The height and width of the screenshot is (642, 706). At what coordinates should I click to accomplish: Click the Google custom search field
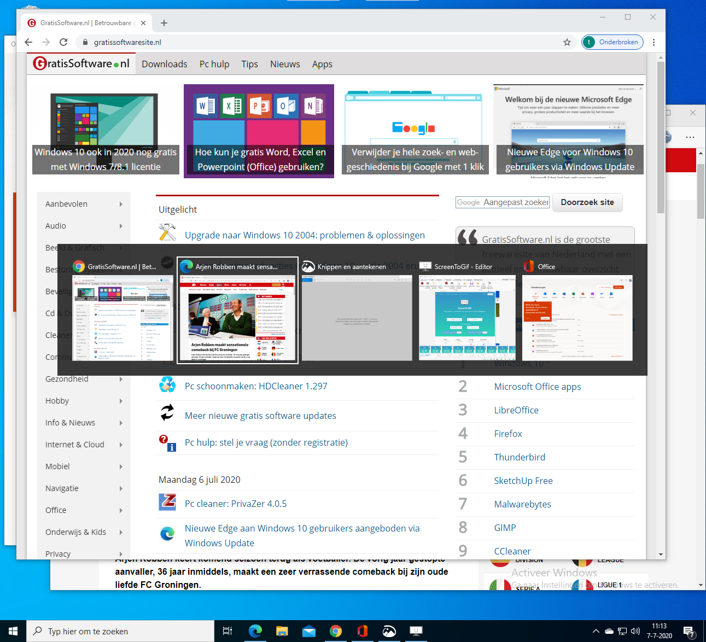pyautogui.click(x=503, y=202)
